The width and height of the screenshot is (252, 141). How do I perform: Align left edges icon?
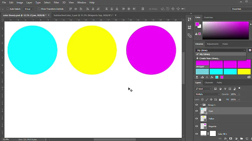coord(88,9)
